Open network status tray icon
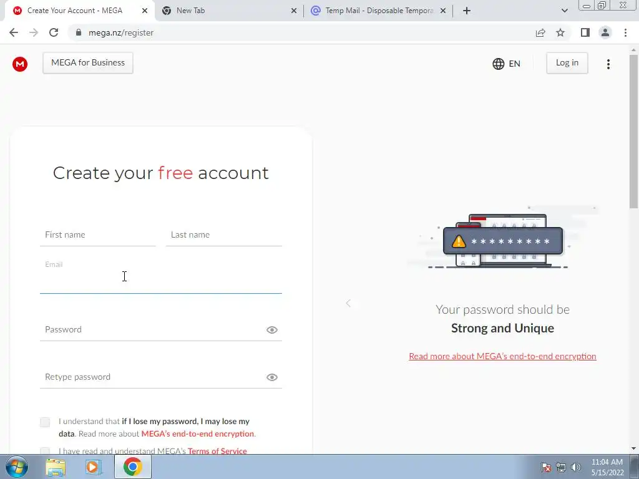This screenshot has height=479, width=639. [x=561, y=467]
